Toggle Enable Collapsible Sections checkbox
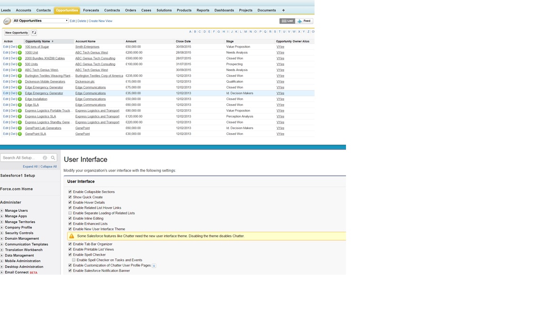Viewport: 549px width, 309px height. click(x=70, y=192)
